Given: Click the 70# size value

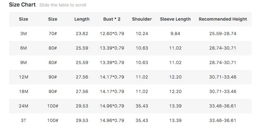Looking at the screenshot, I should tap(53, 34).
